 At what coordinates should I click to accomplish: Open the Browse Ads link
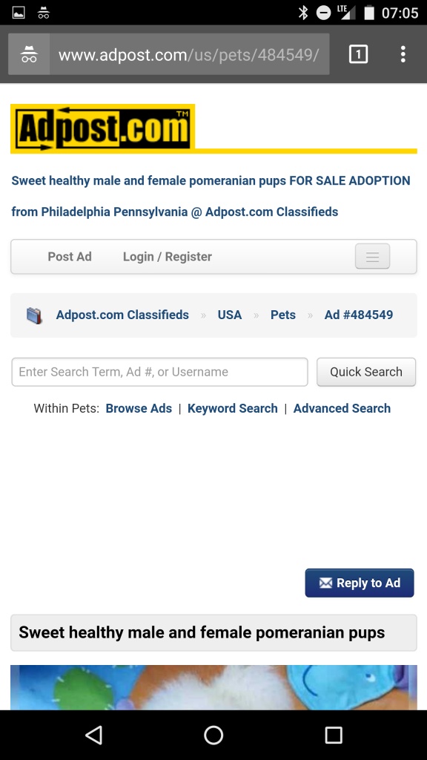(139, 409)
